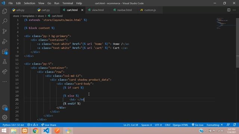Select Python 3.8.1 32-bit interpreter status

click(13, 125)
